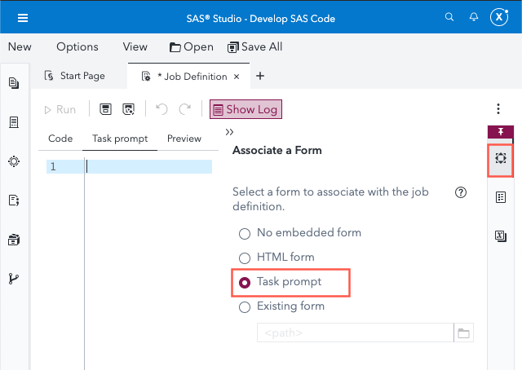This screenshot has height=370, width=522.
Task: Click the user profile avatar icon
Action: [500, 17]
